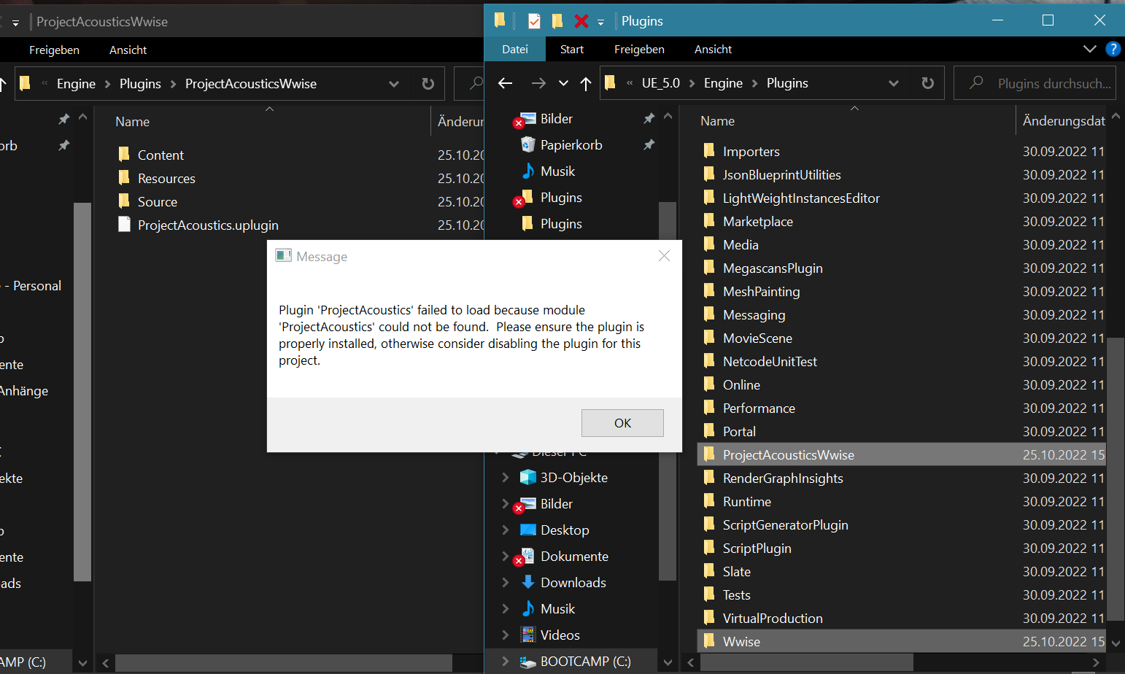The width and height of the screenshot is (1125, 674).
Task: Expand the 3D-Objekte tree item
Action: click(x=506, y=477)
